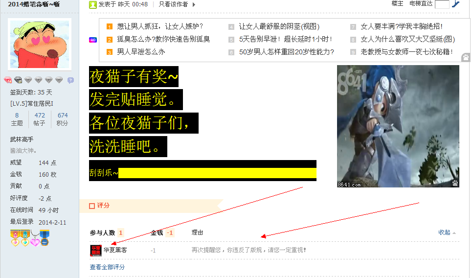The image size is (474, 278).
Task: Click the paw icon on the image corner
Action: 455,183
